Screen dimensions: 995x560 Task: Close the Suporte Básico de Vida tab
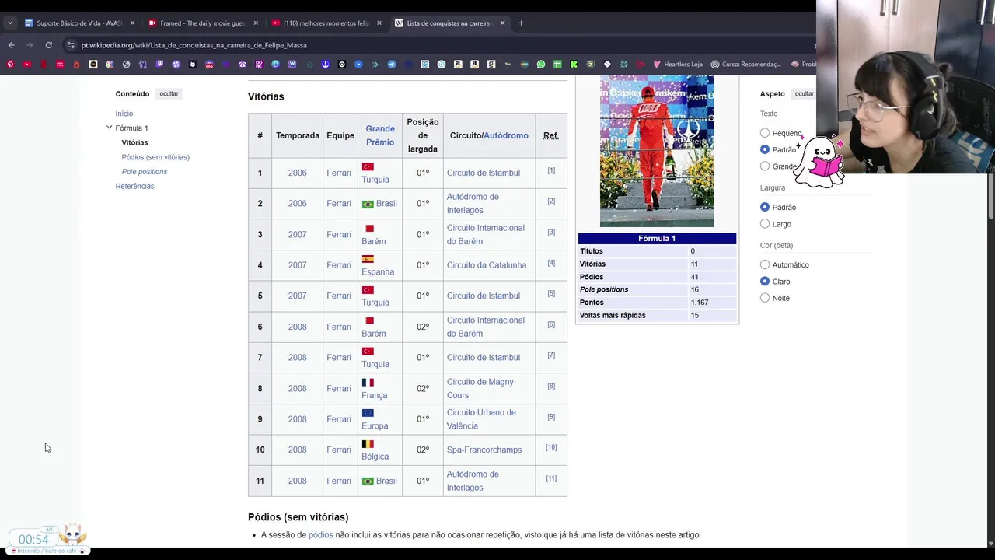pos(132,23)
